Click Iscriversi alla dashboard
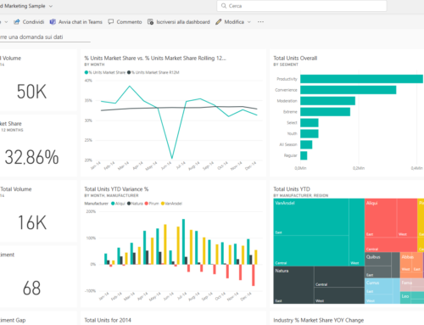 [183, 22]
